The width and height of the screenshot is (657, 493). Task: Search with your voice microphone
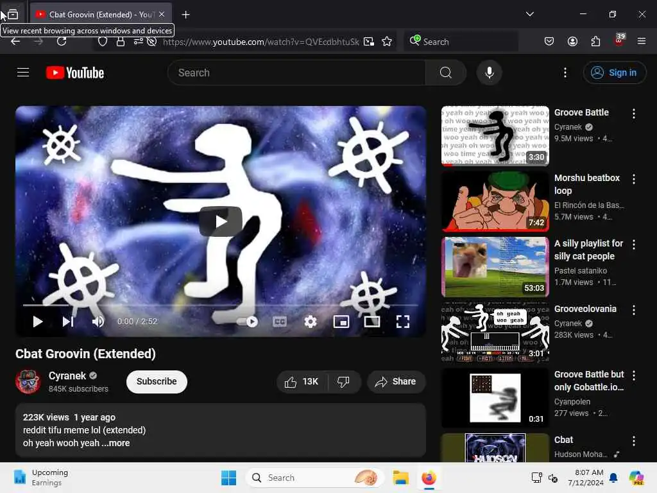pos(489,73)
